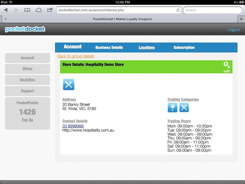This screenshot has width=245, height=184.
Task: Select the Locations tab
Action: pos(146,48)
